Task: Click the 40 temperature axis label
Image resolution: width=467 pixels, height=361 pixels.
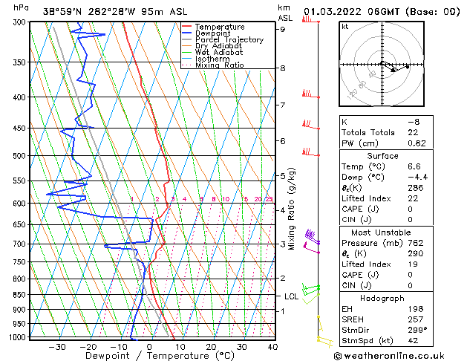Action: point(272,347)
